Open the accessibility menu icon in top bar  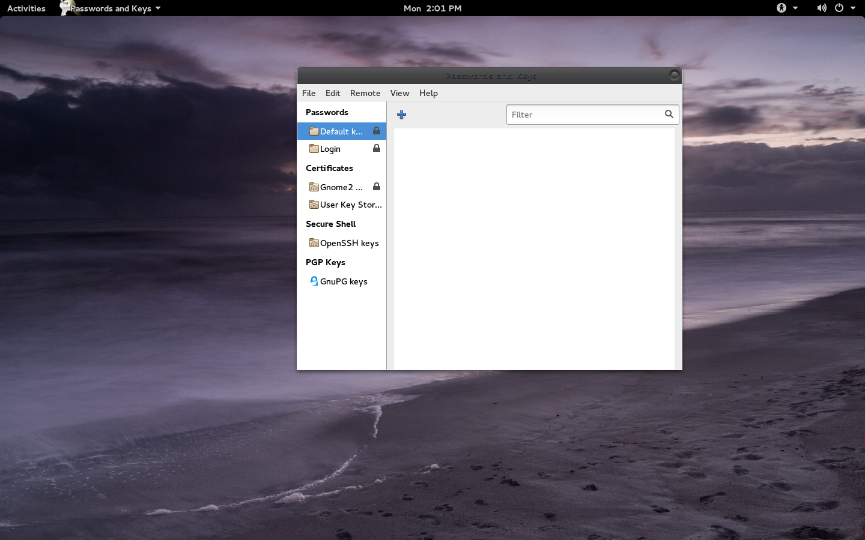tap(782, 8)
